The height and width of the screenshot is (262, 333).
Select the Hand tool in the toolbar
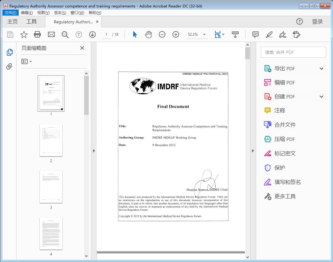click(148, 35)
